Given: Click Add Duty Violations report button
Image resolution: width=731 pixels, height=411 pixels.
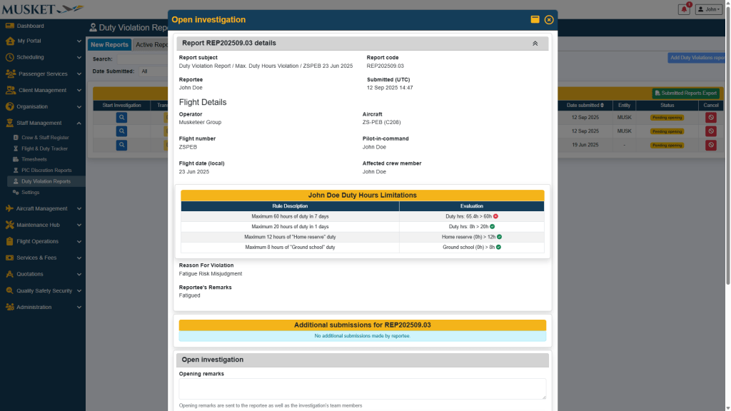Looking at the screenshot, I should (x=697, y=58).
